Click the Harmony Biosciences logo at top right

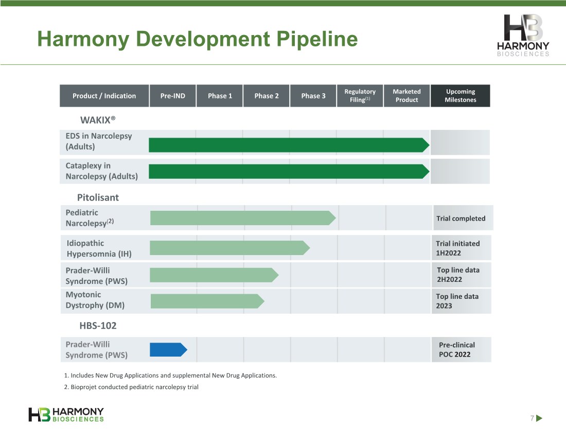pyautogui.click(x=523, y=36)
